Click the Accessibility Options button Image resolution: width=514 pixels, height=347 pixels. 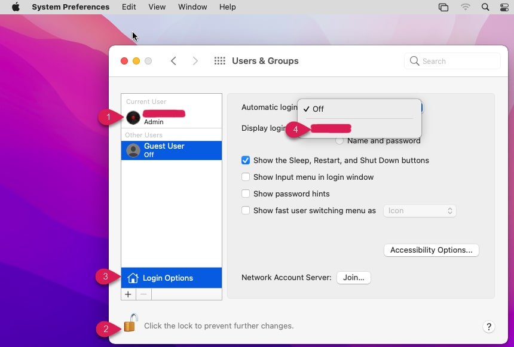(431, 250)
